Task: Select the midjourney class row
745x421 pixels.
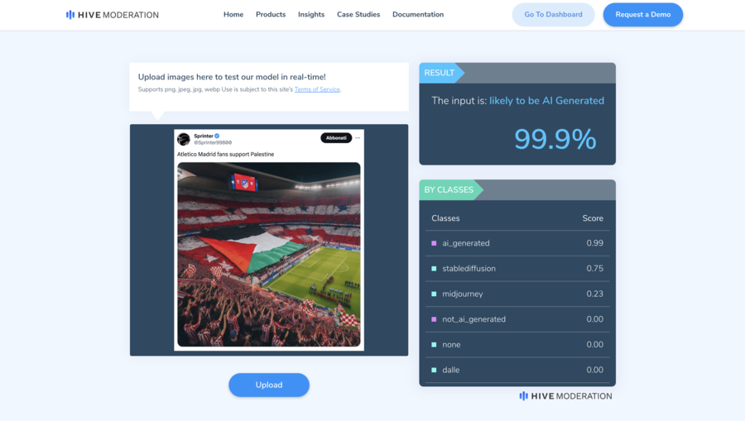Action: pyautogui.click(x=517, y=294)
